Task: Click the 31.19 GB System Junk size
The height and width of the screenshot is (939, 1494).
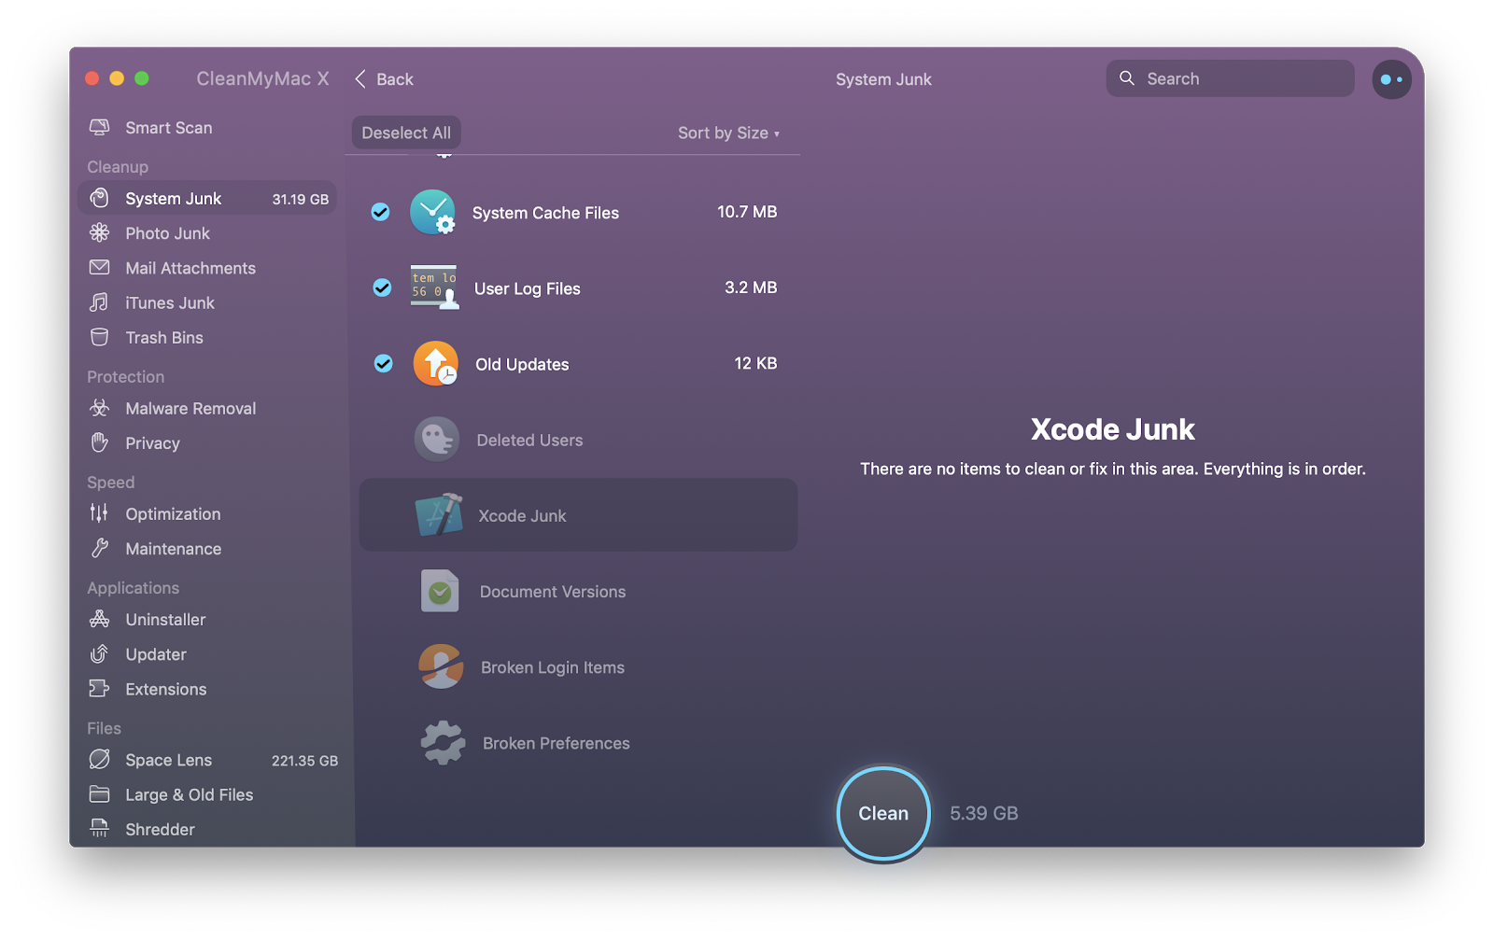Action: click(300, 199)
